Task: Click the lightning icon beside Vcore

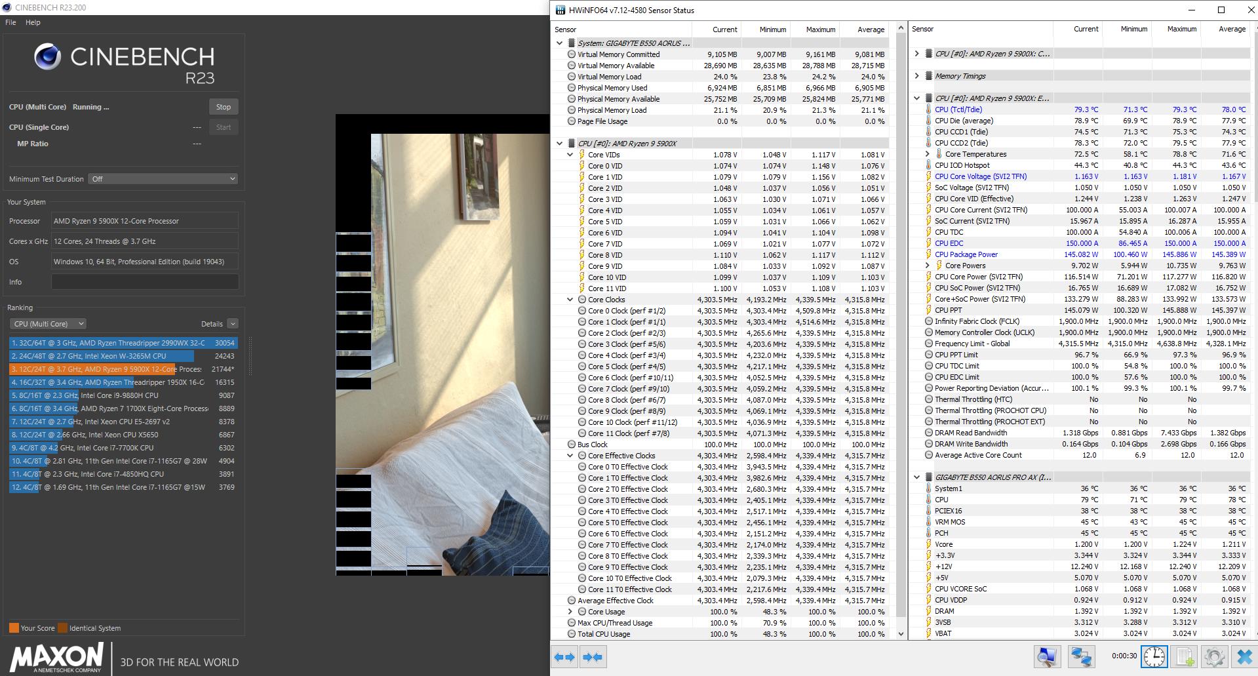Action: point(928,544)
